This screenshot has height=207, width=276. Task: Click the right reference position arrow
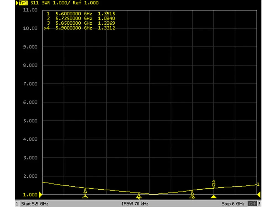click(x=259, y=195)
